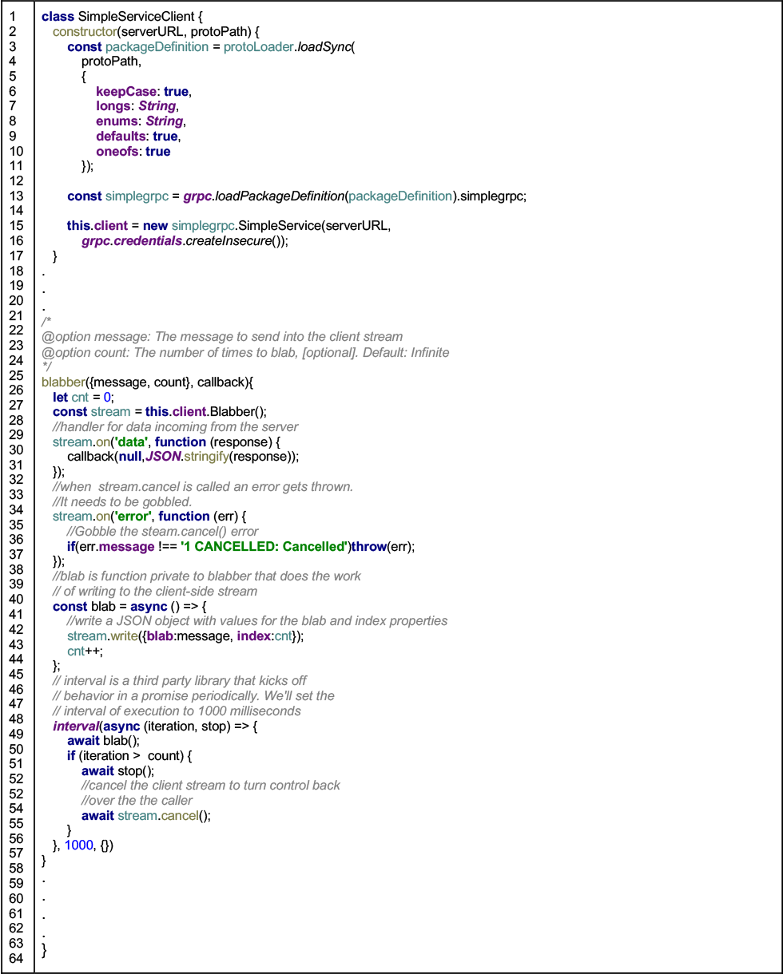Select the keepCase option key

click(x=126, y=91)
